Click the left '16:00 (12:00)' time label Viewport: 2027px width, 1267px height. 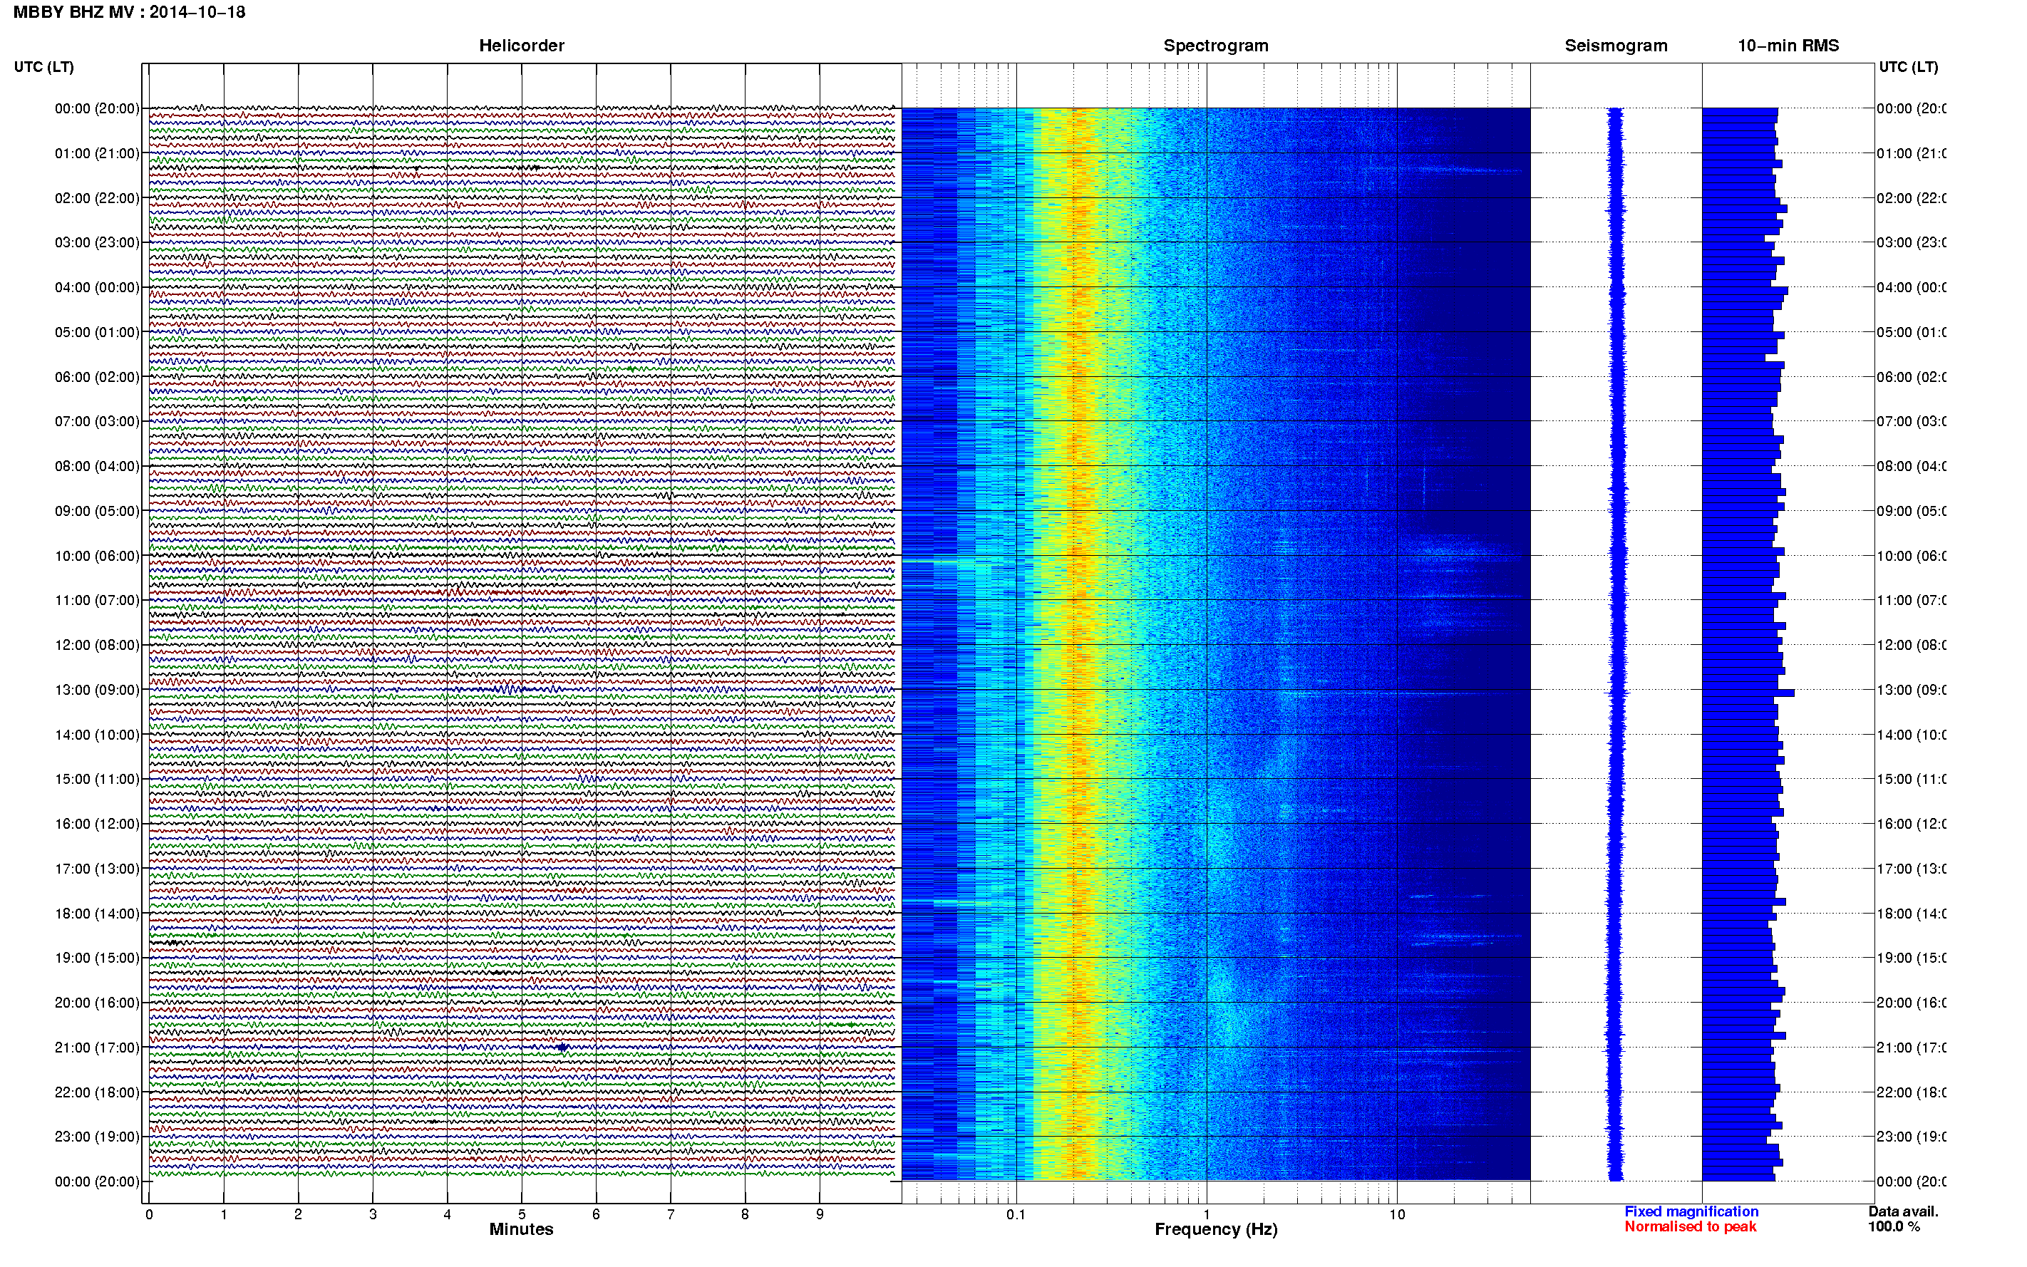(x=97, y=824)
